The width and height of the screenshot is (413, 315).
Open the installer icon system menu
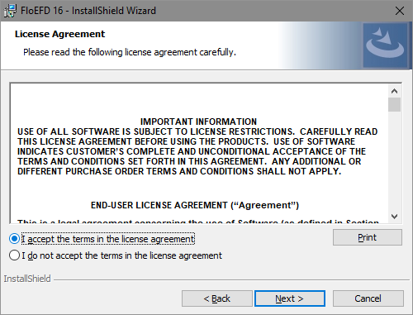click(x=10, y=11)
